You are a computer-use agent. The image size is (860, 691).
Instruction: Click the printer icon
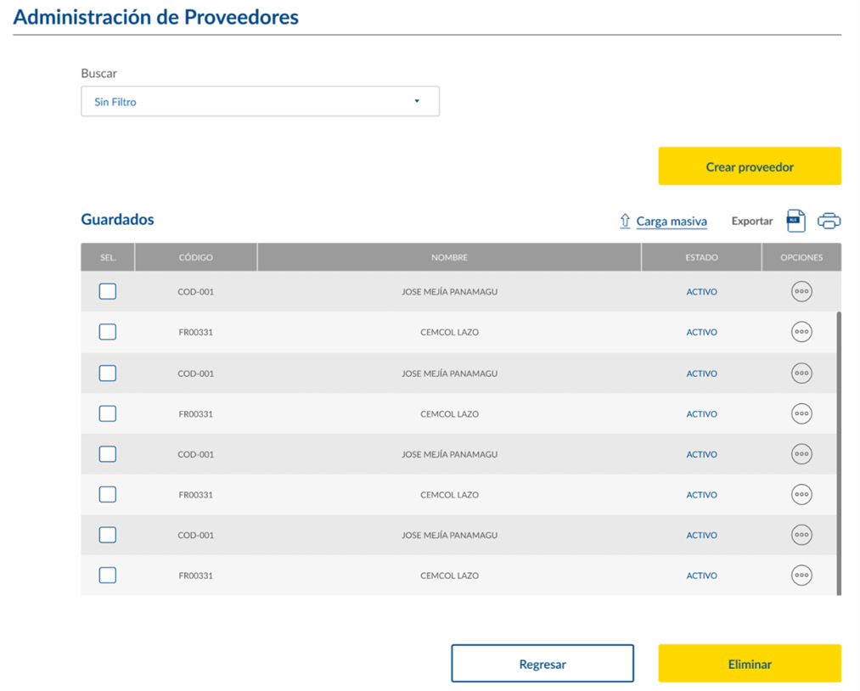pos(829,221)
